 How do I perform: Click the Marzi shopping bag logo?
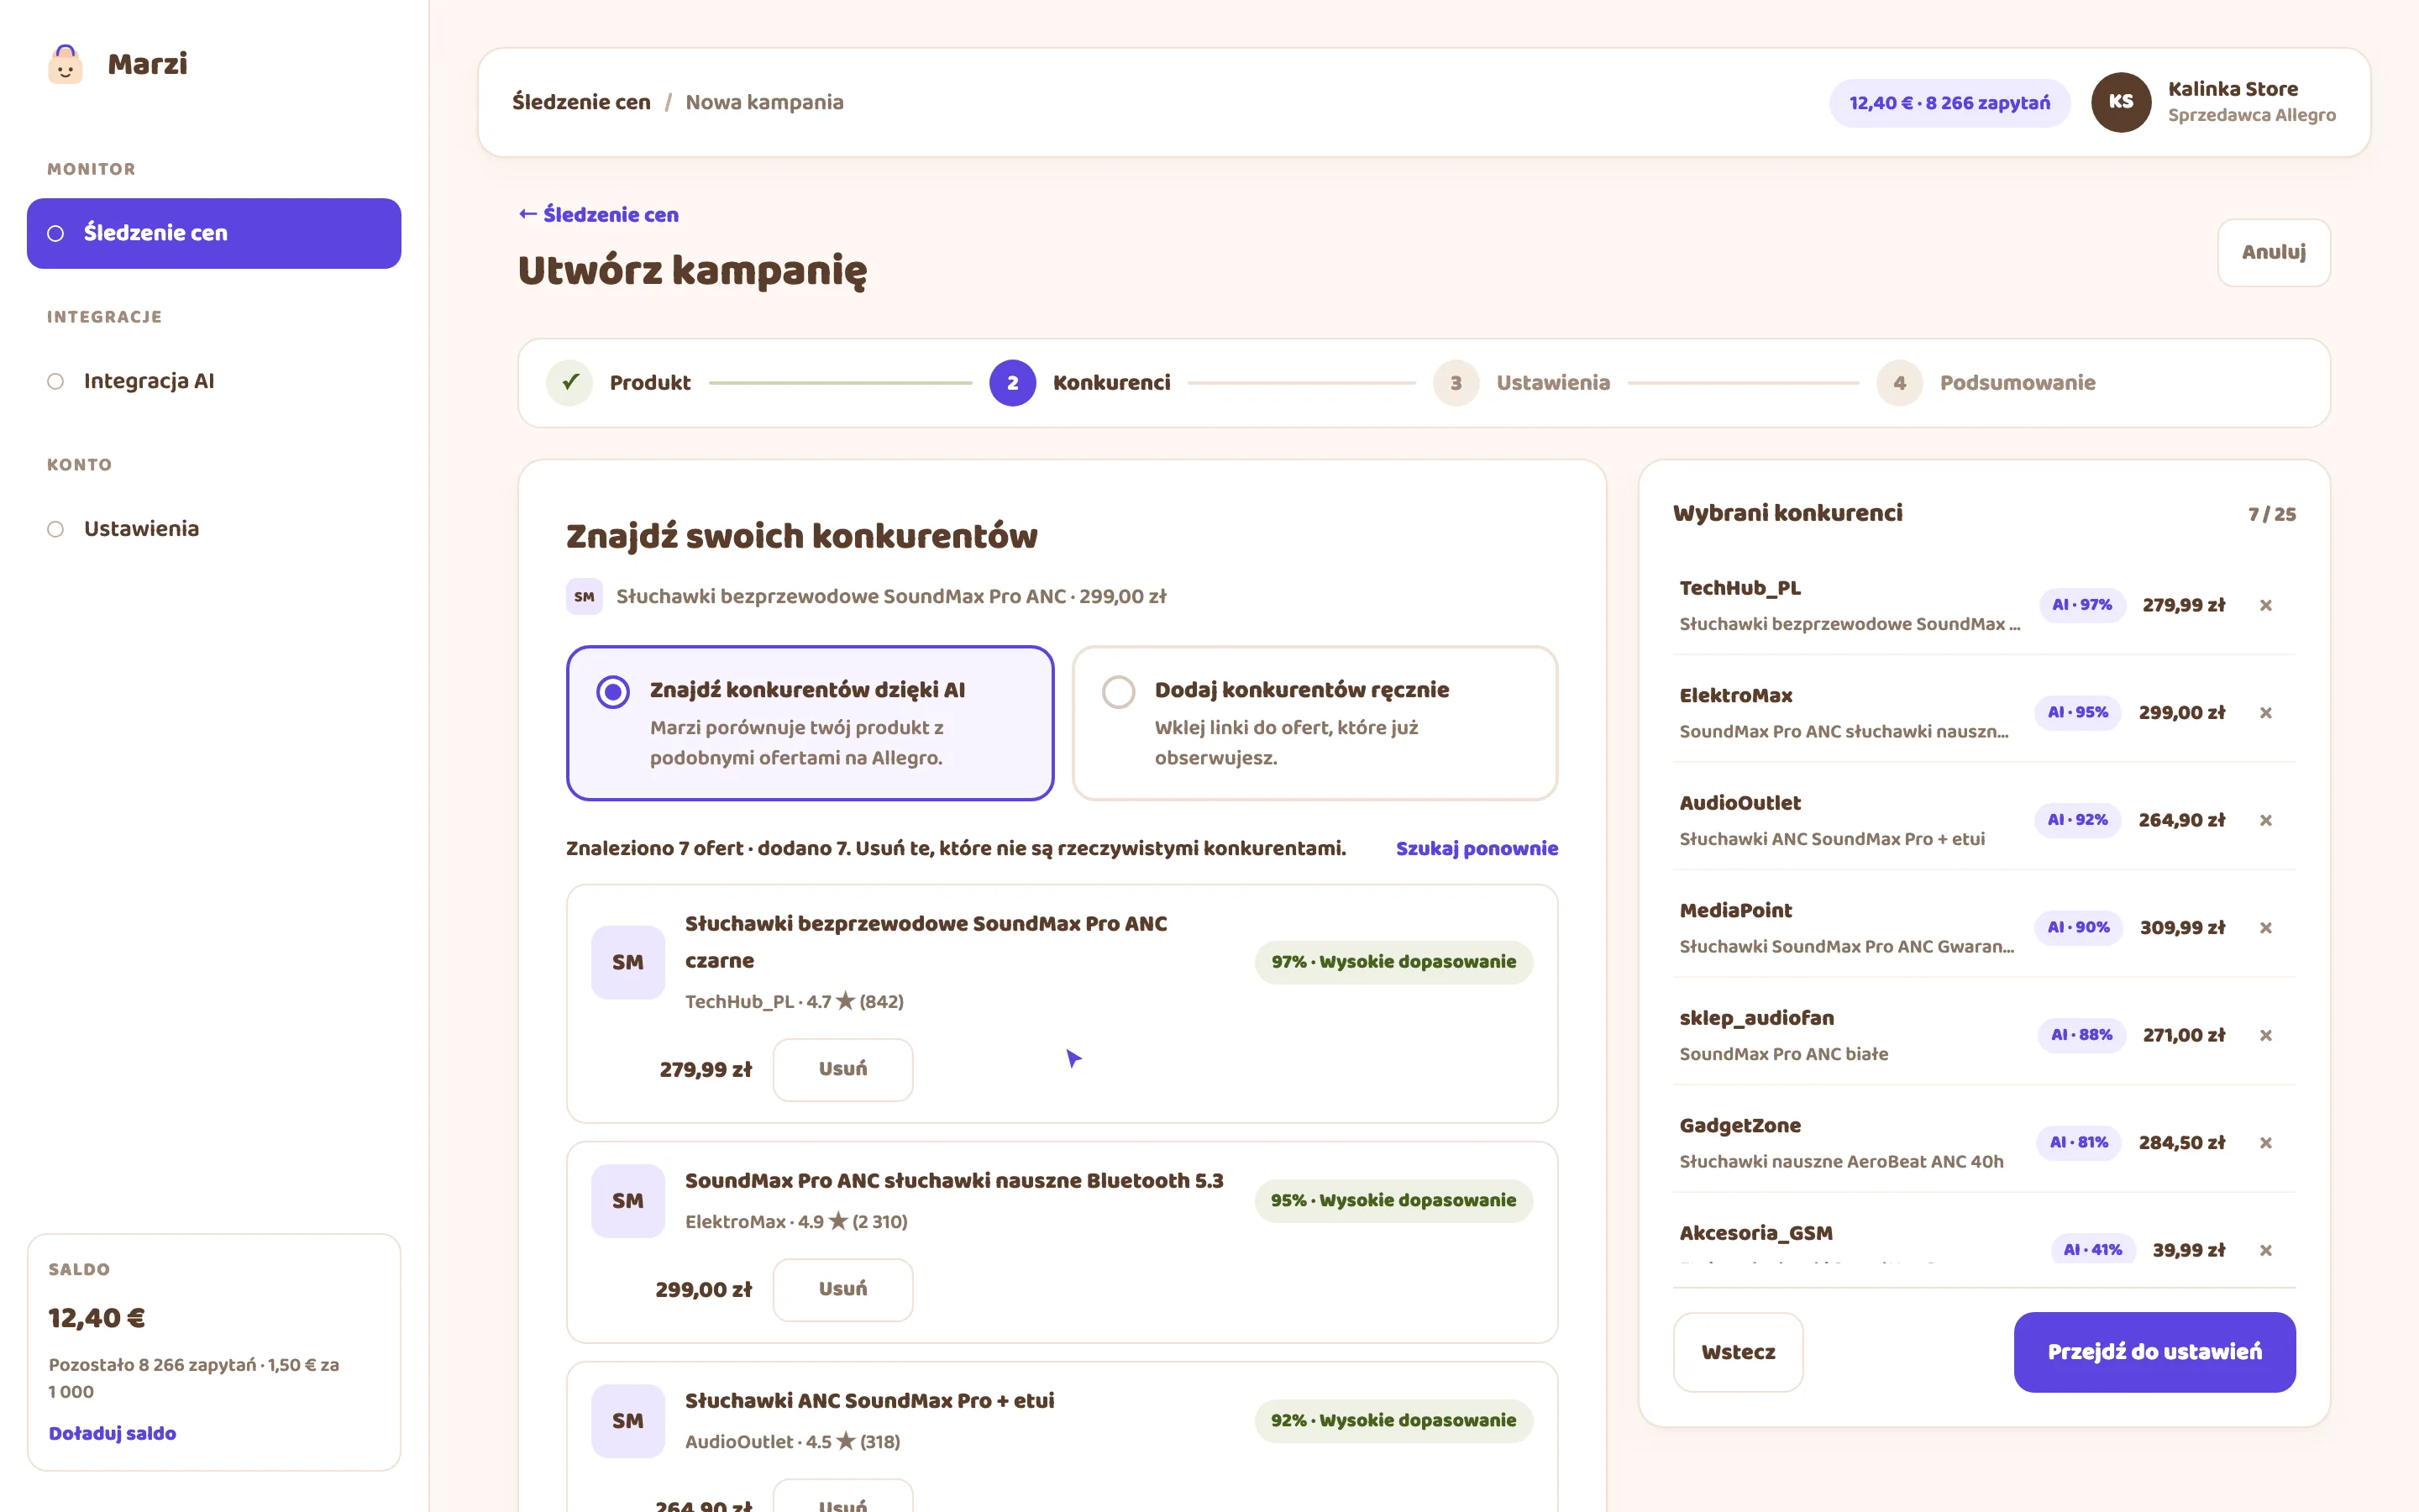pos(65,64)
